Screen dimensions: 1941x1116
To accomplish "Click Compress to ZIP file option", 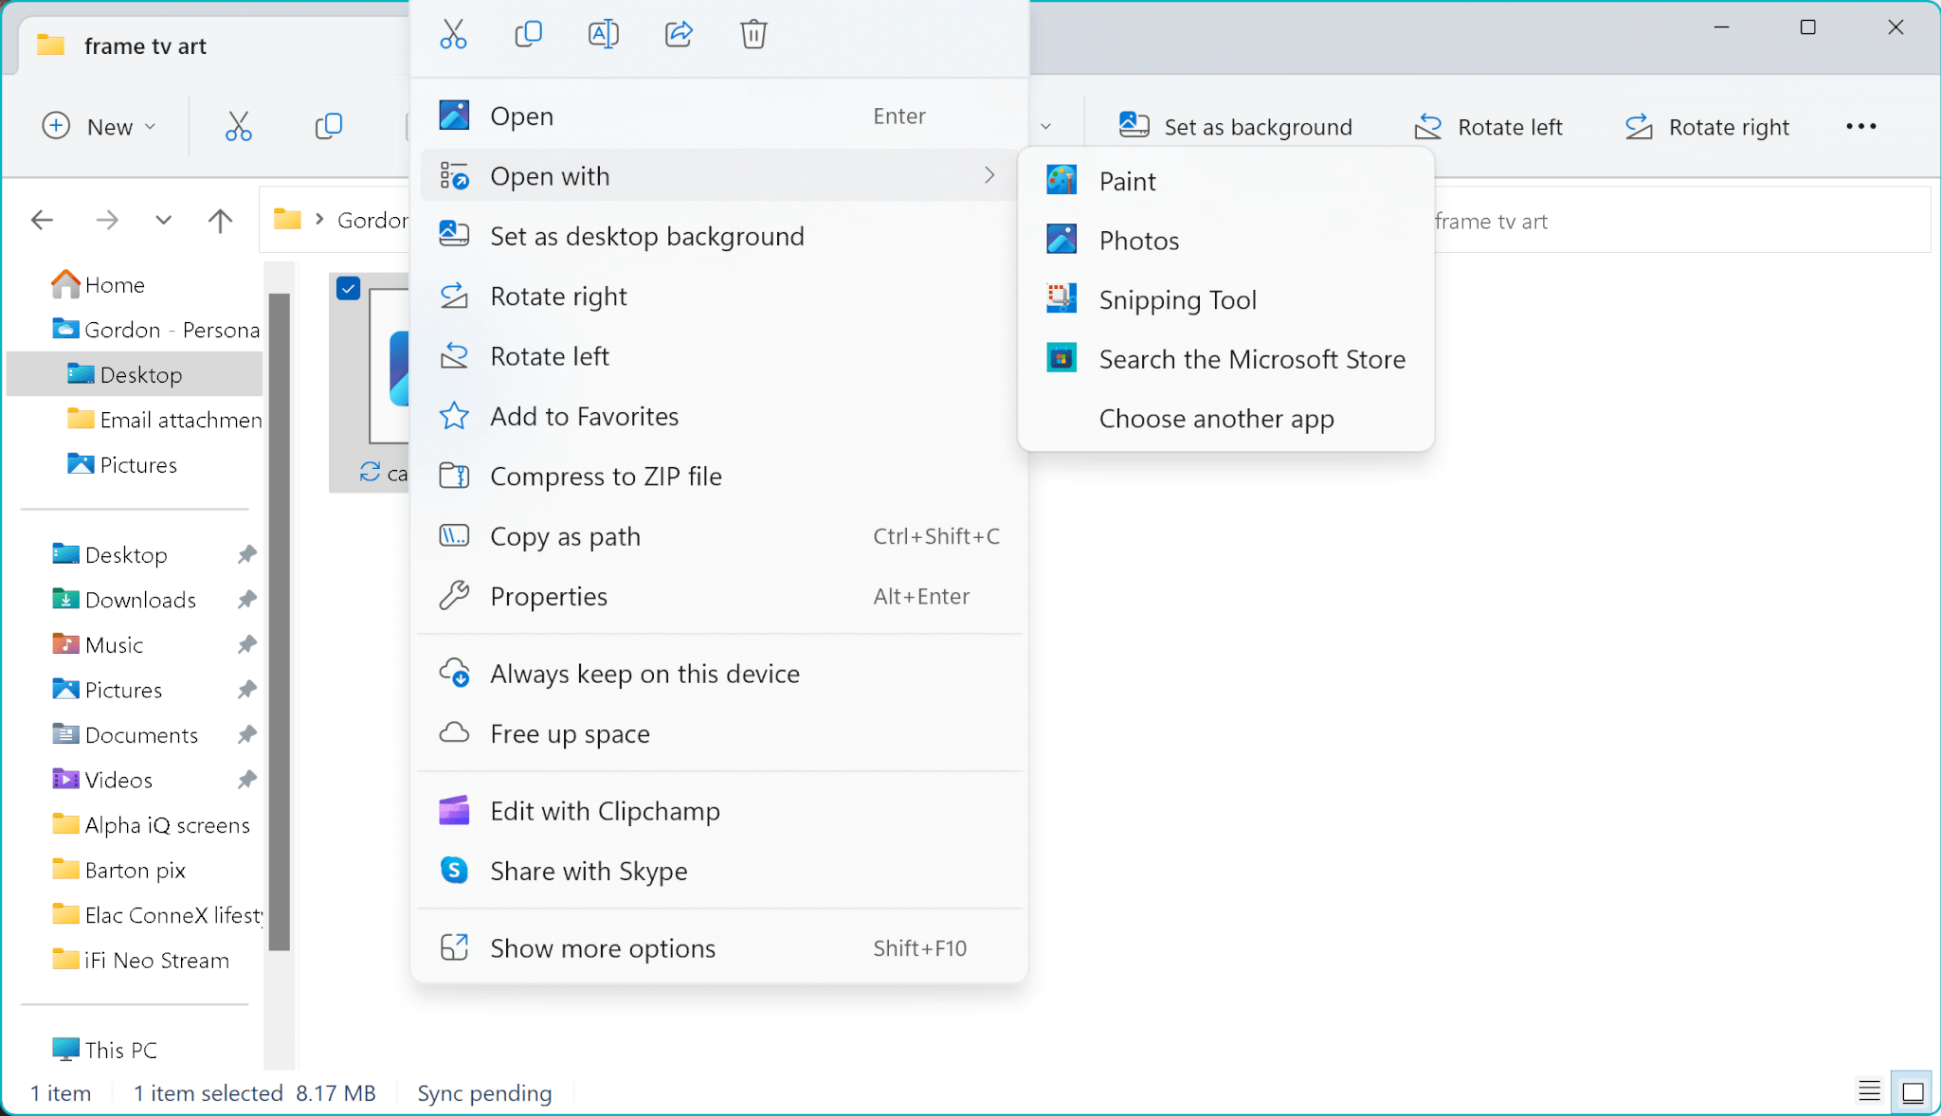I will tap(608, 476).
